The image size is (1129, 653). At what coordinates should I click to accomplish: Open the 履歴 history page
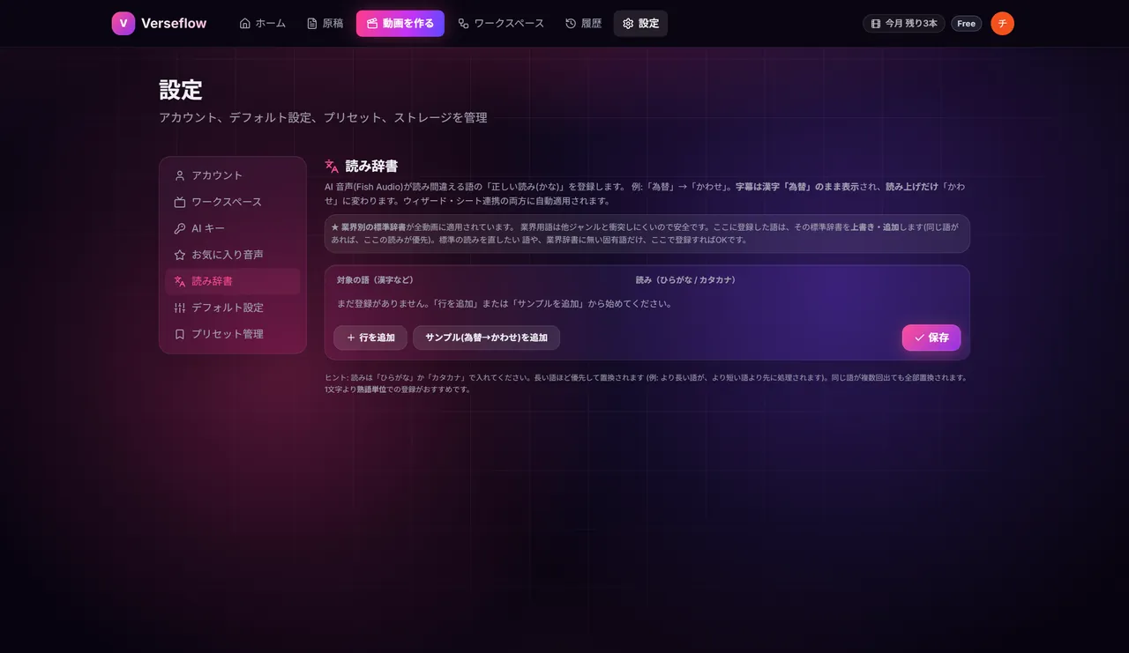(584, 24)
